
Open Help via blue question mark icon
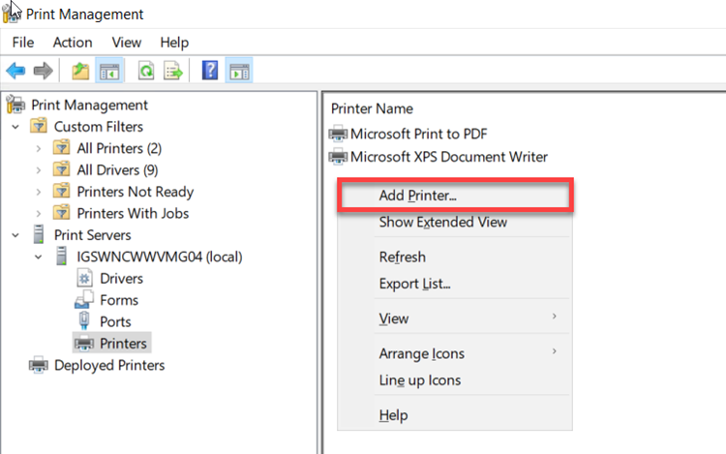209,71
